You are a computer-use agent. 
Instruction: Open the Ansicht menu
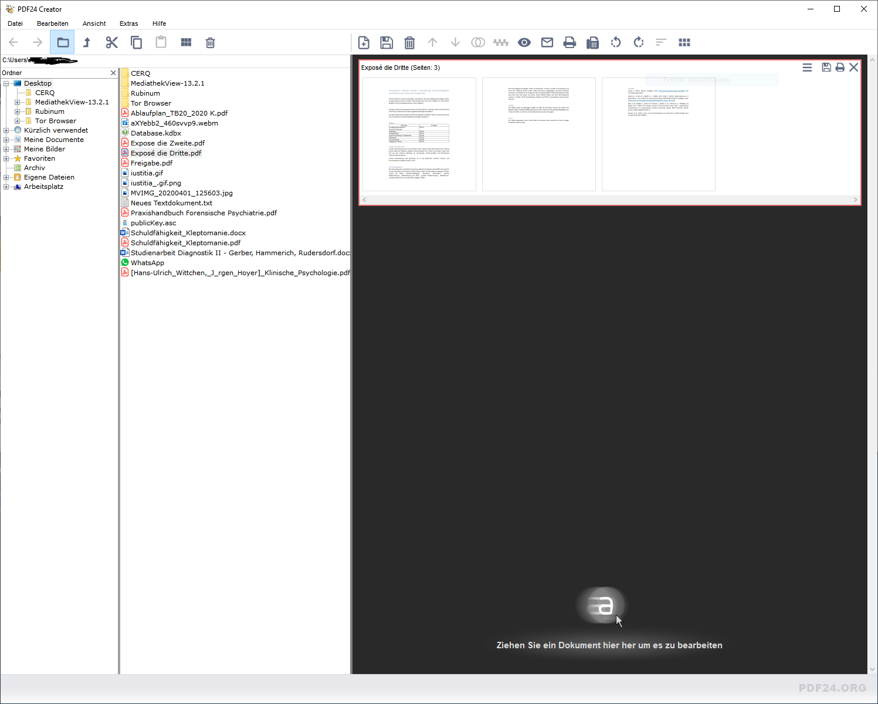(94, 23)
